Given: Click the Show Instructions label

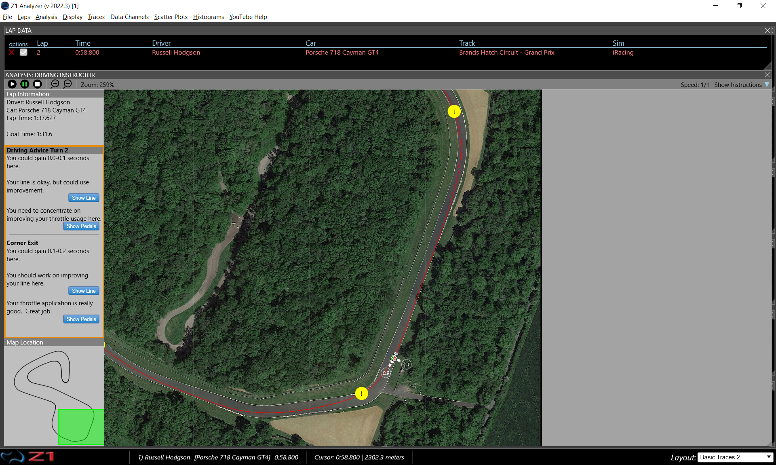Looking at the screenshot, I should tap(738, 85).
